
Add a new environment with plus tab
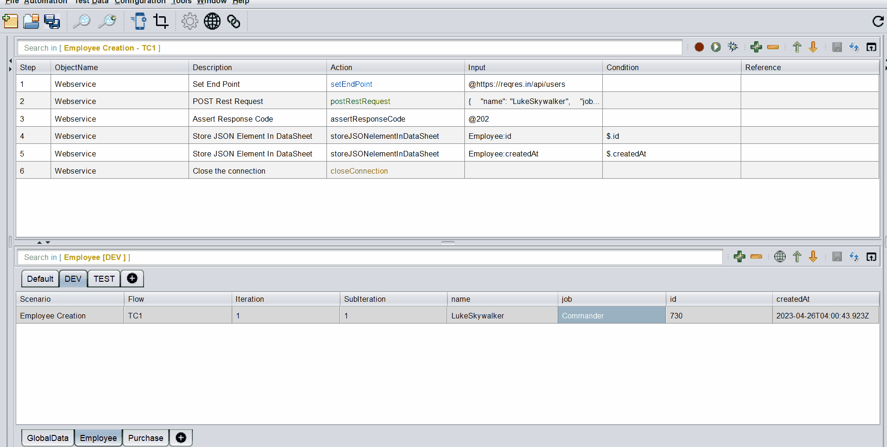132,279
